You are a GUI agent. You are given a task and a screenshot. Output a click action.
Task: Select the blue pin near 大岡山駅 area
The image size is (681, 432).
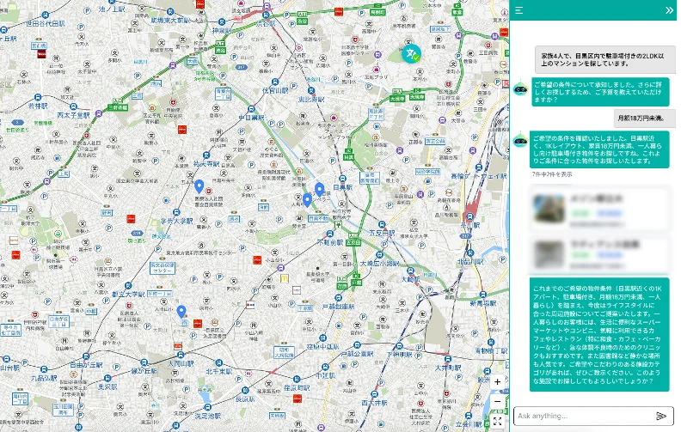(x=181, y=312)
